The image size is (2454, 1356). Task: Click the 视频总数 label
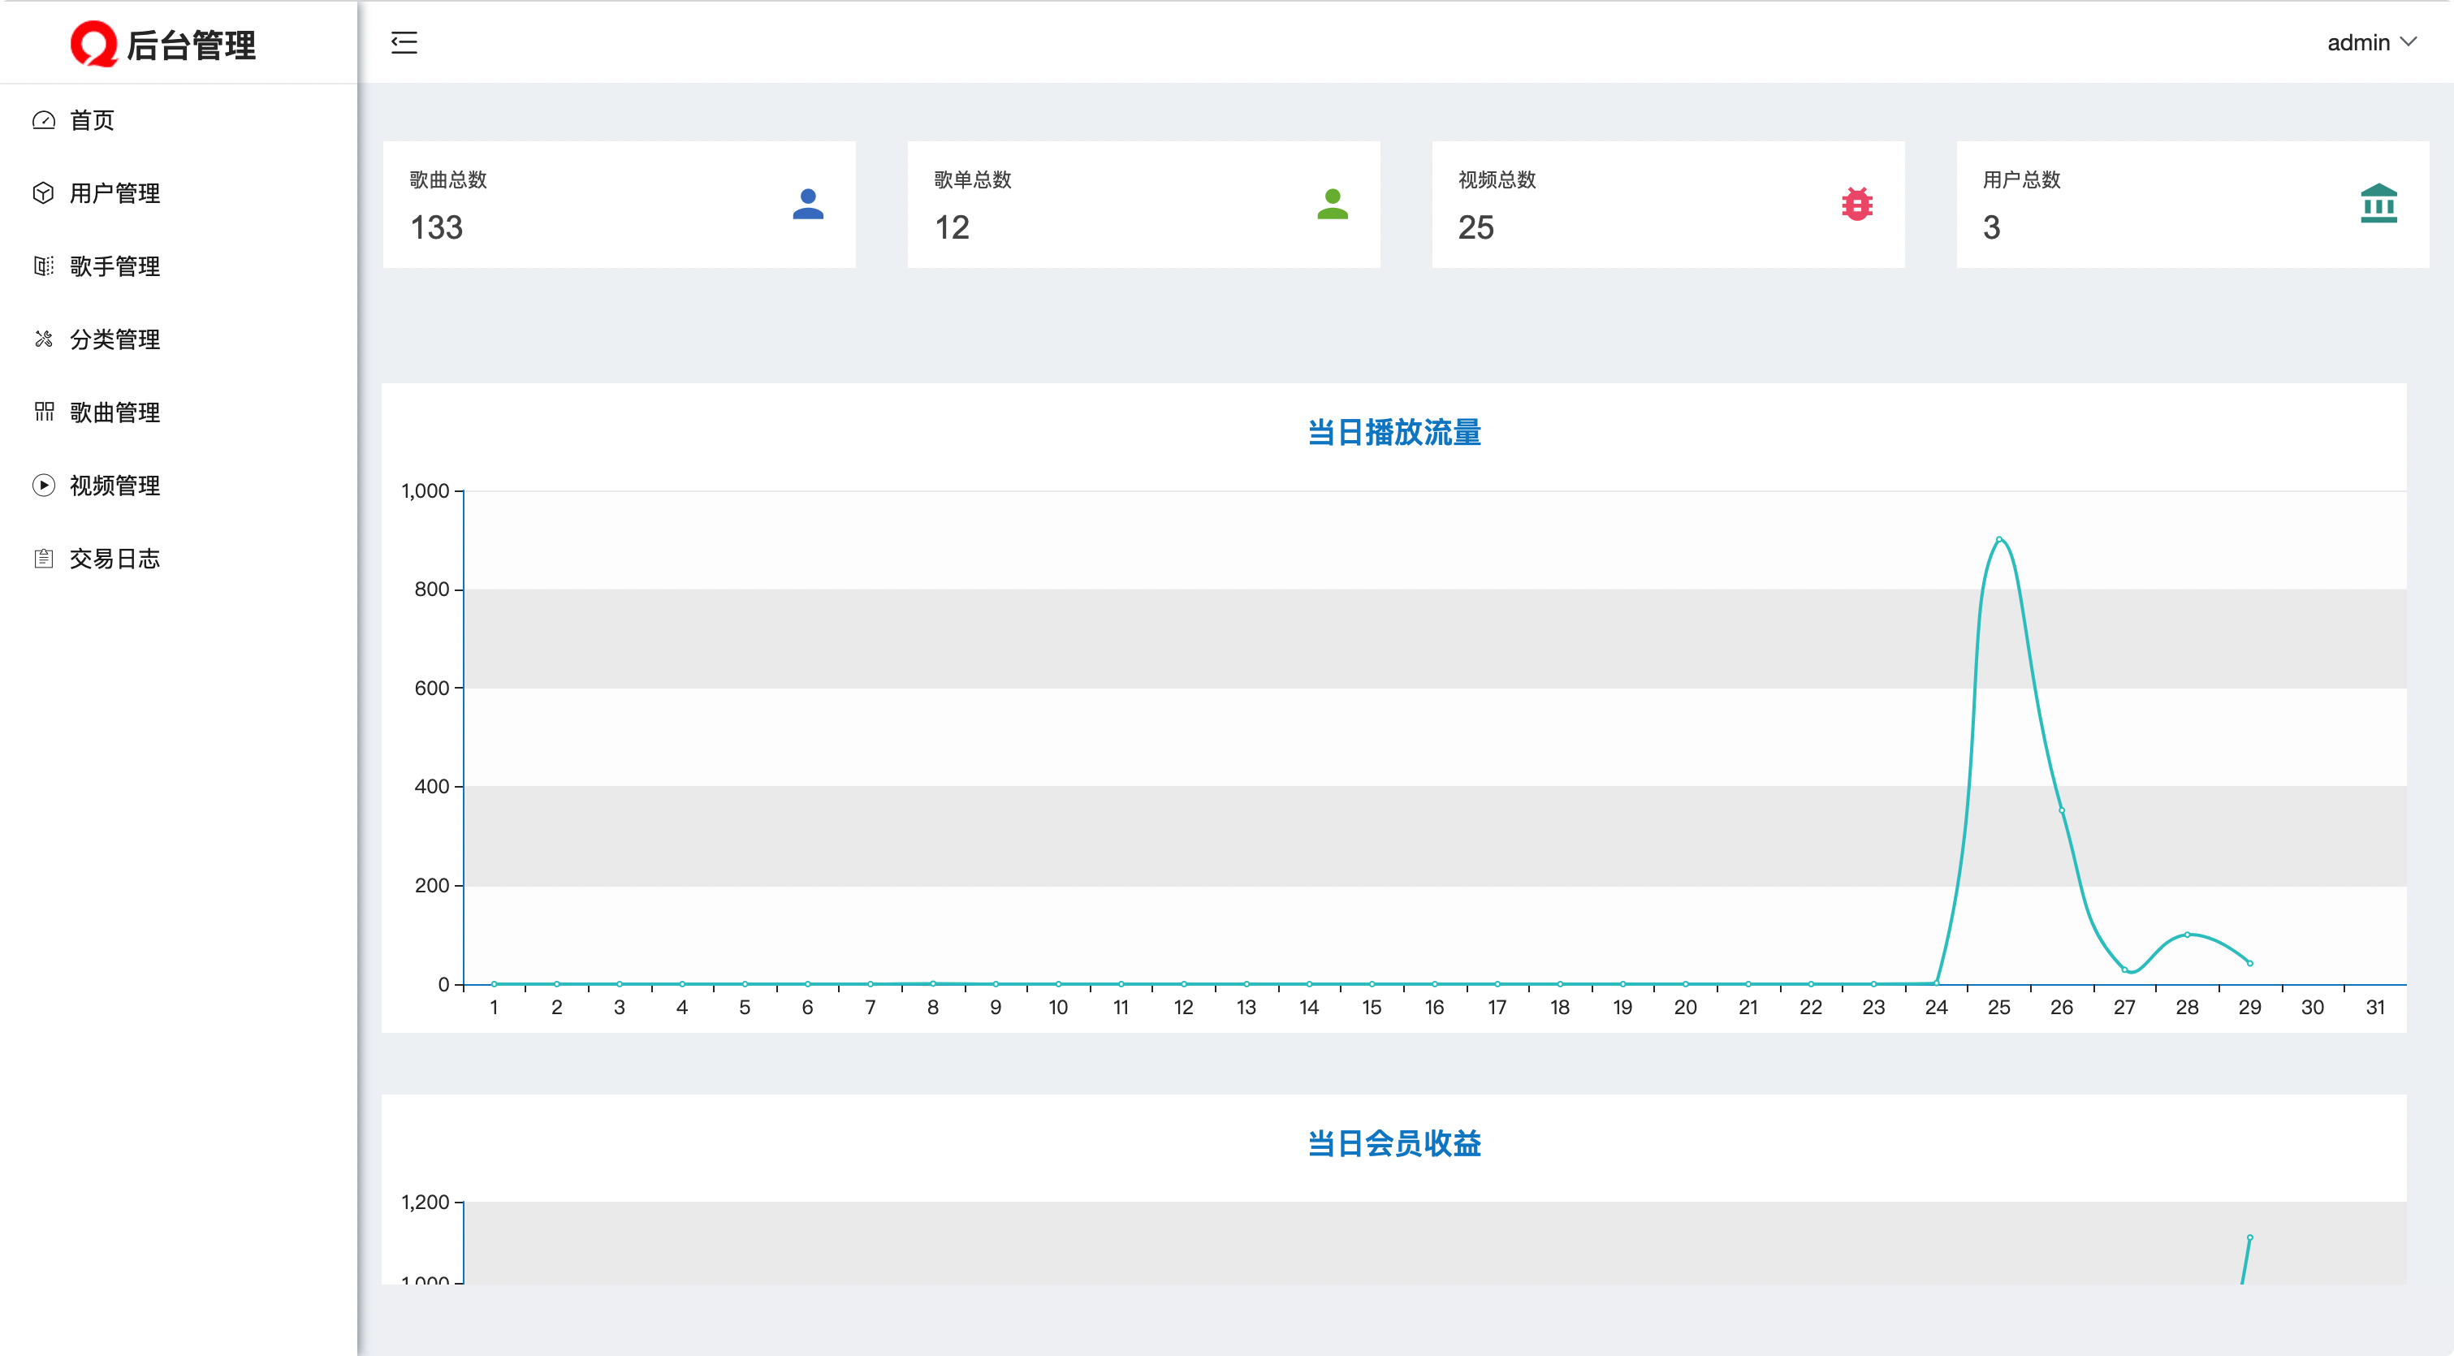[1497, 180]
